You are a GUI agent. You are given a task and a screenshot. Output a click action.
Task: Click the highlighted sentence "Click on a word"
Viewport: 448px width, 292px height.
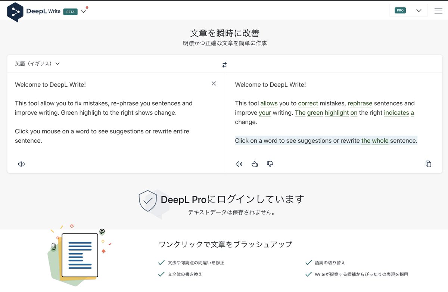(x=326, y=141)
